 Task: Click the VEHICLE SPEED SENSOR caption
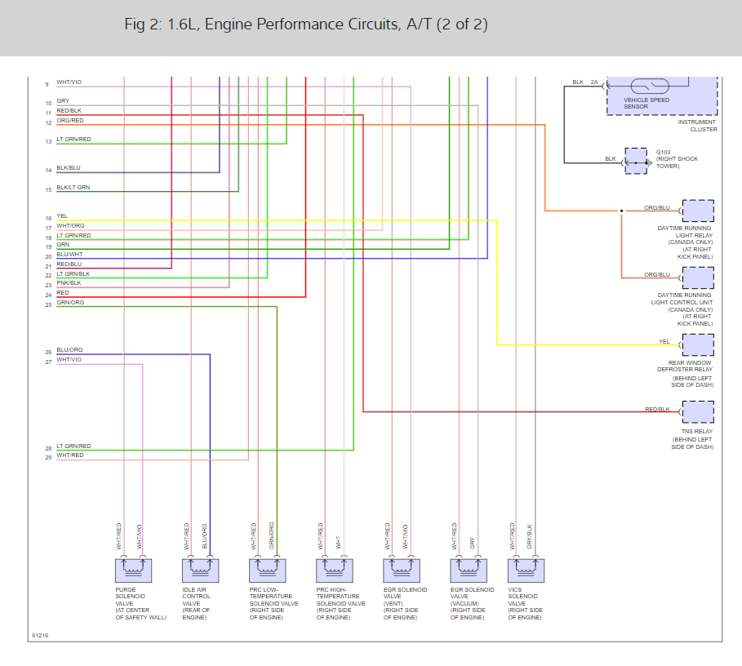tap(646, 103)
